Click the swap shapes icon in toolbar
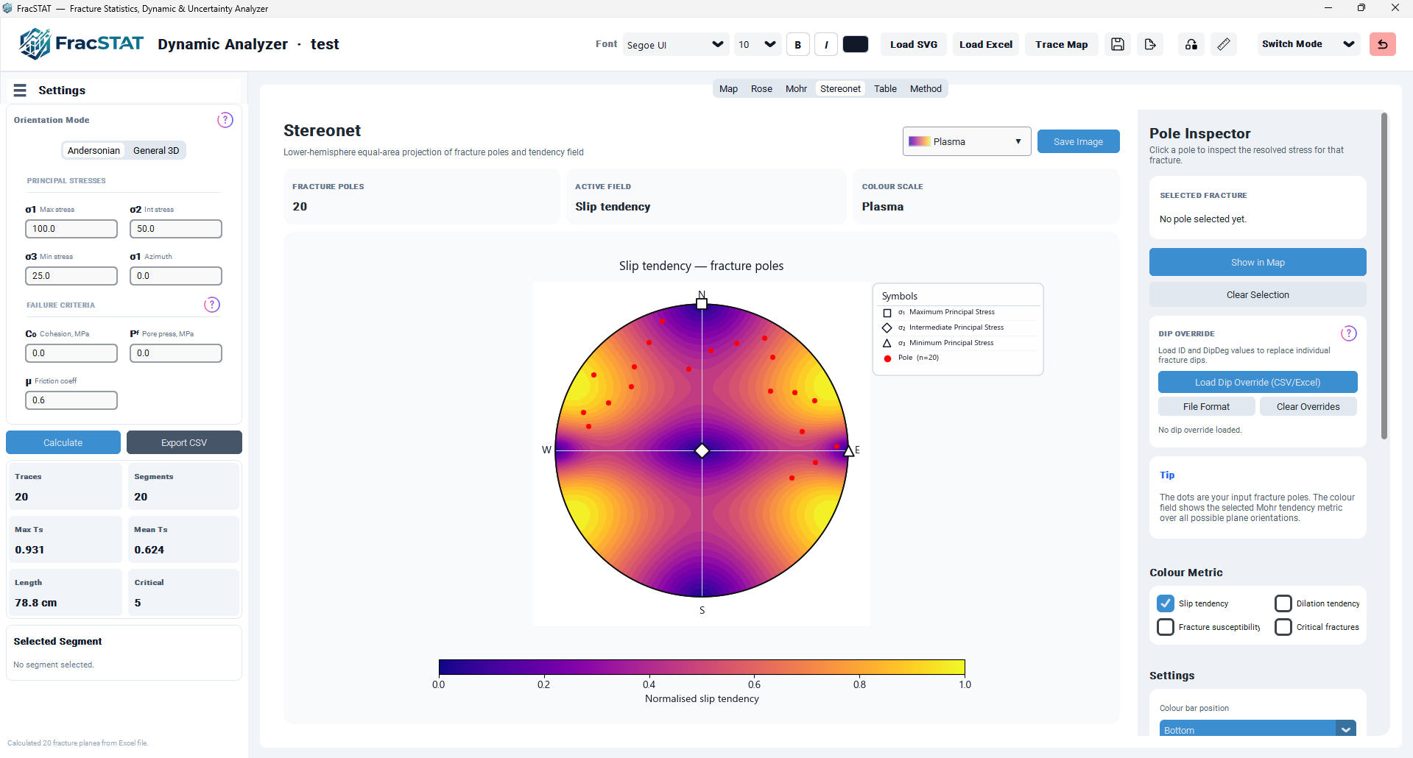Viewport: 1413px width, 758px height. (x=1191, y=44)
